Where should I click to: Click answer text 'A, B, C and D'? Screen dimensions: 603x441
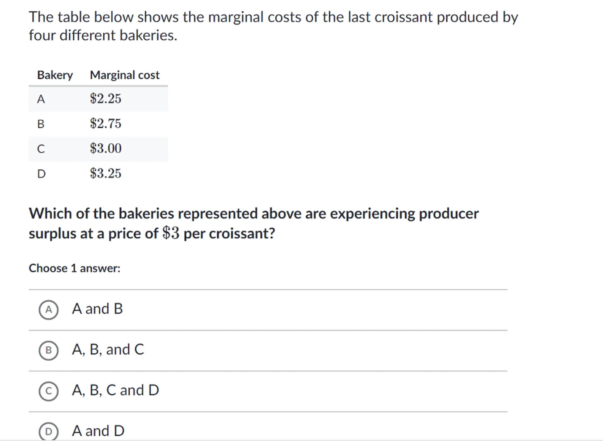(115, 390)
